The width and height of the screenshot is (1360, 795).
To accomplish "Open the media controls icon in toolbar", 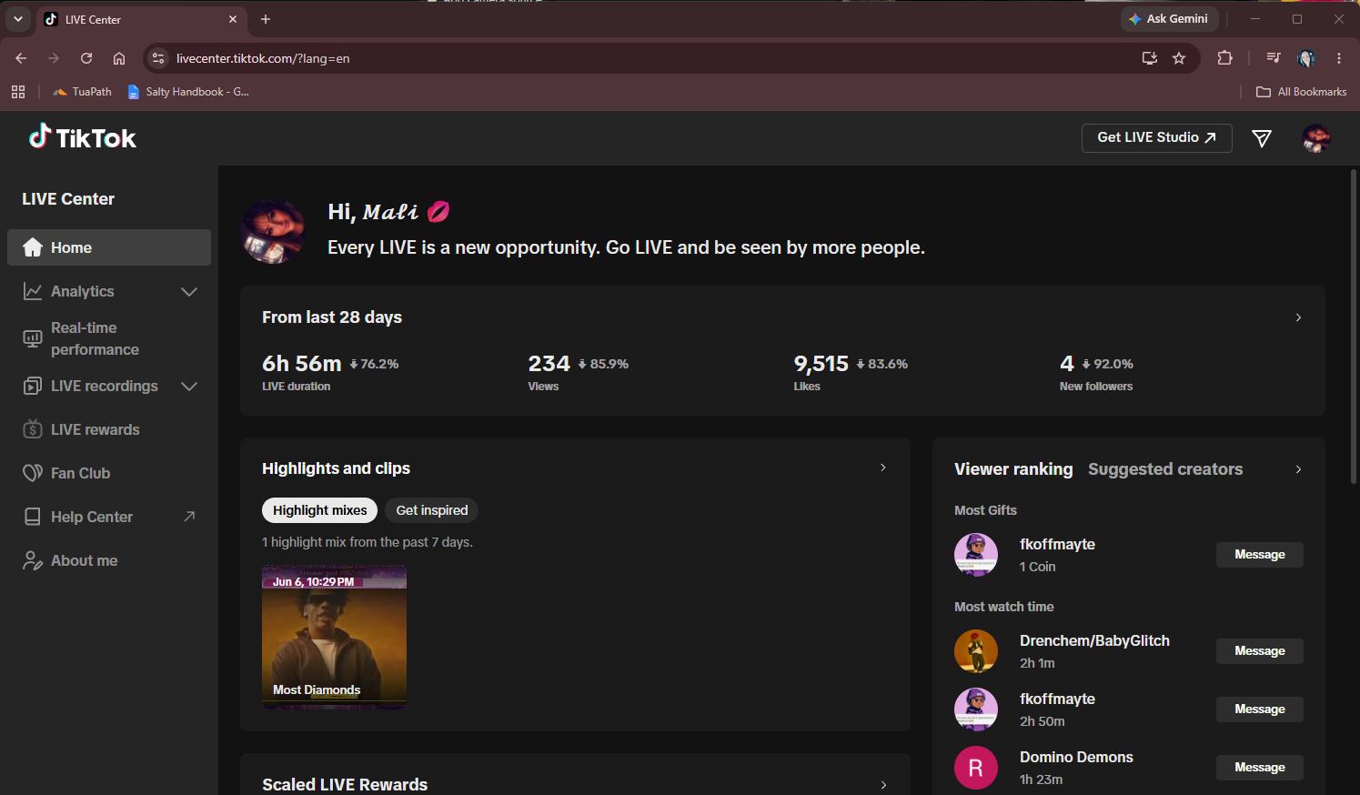I will [x=1274, y=58].
